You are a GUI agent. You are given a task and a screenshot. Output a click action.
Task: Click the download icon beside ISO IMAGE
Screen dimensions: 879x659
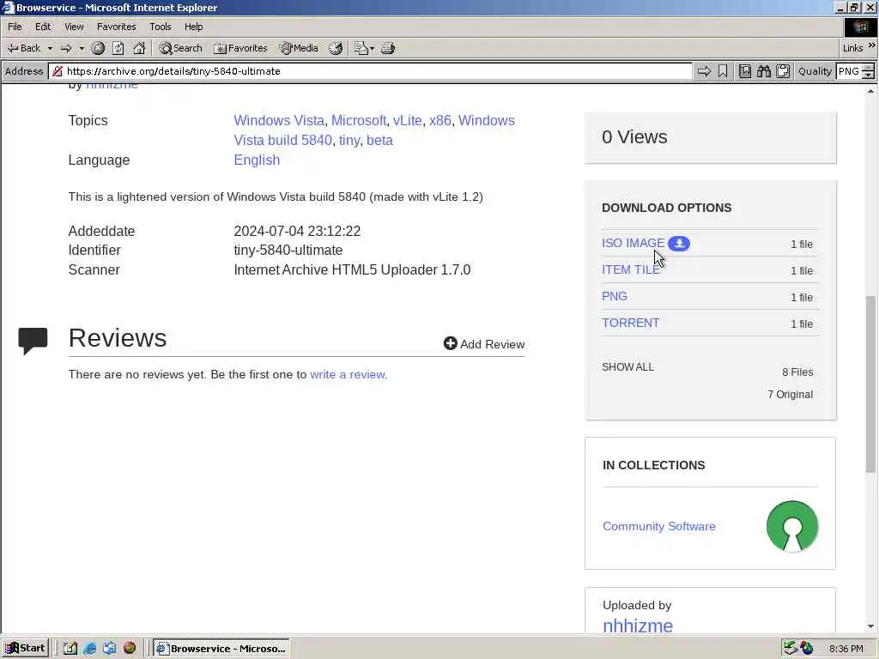679,243
